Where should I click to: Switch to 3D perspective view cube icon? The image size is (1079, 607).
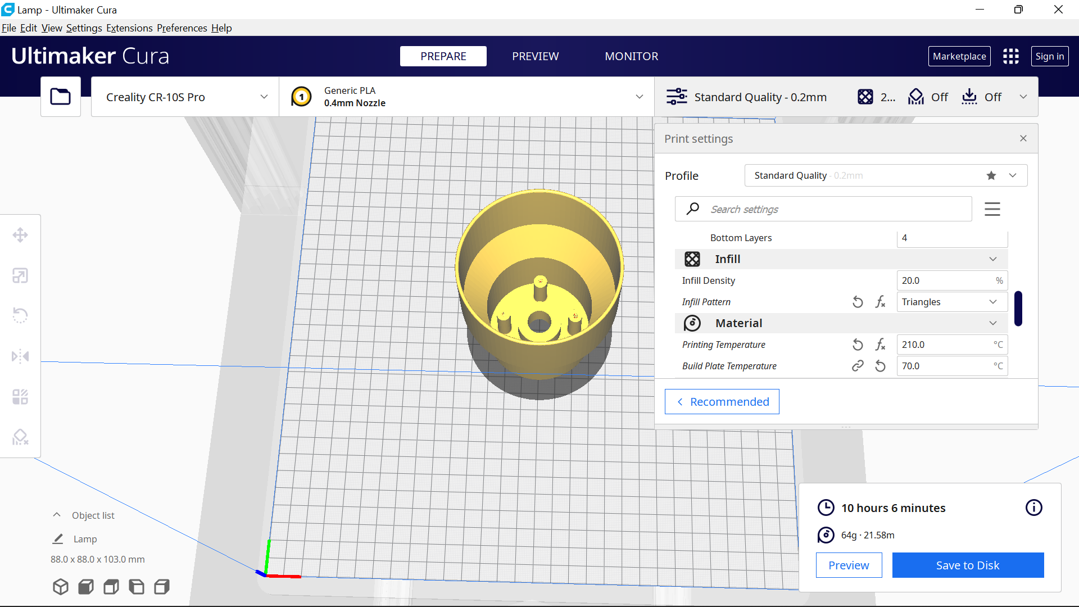click(x=61, y=587)
